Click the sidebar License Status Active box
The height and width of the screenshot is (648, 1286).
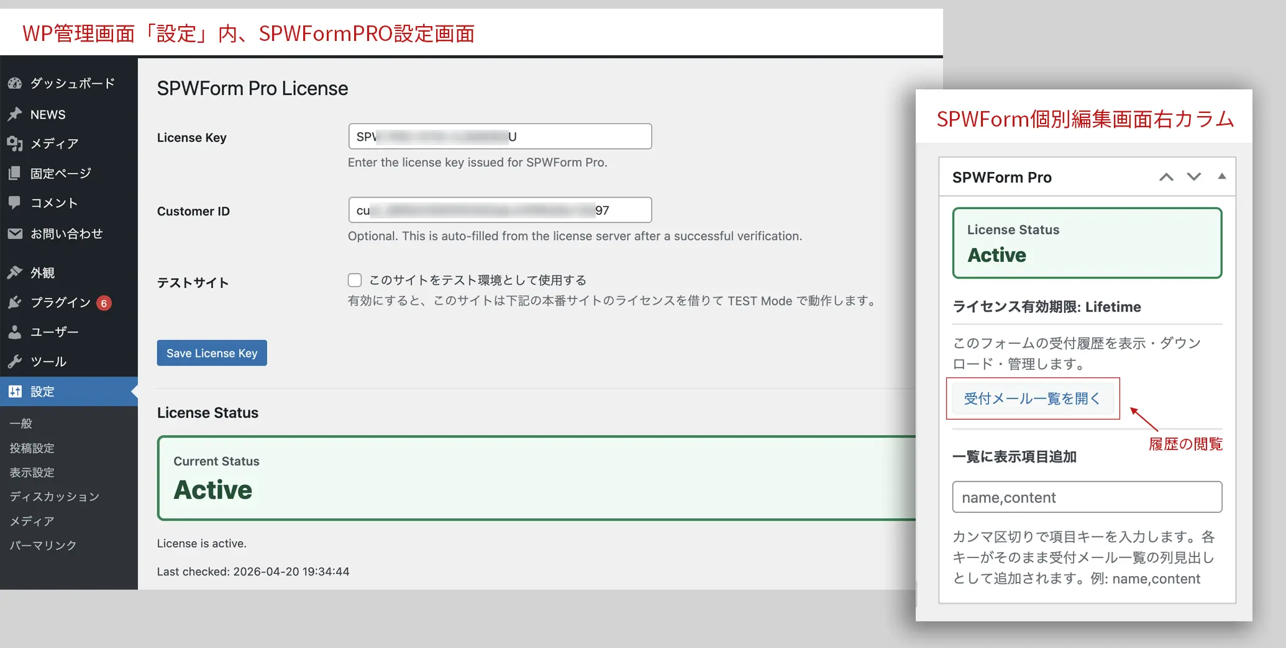click(1087, 243)
